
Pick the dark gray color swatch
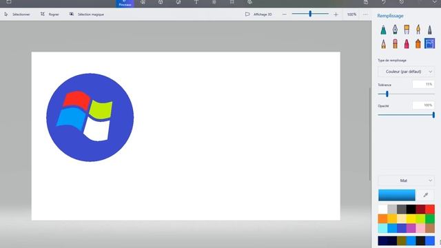coord(402,209)
